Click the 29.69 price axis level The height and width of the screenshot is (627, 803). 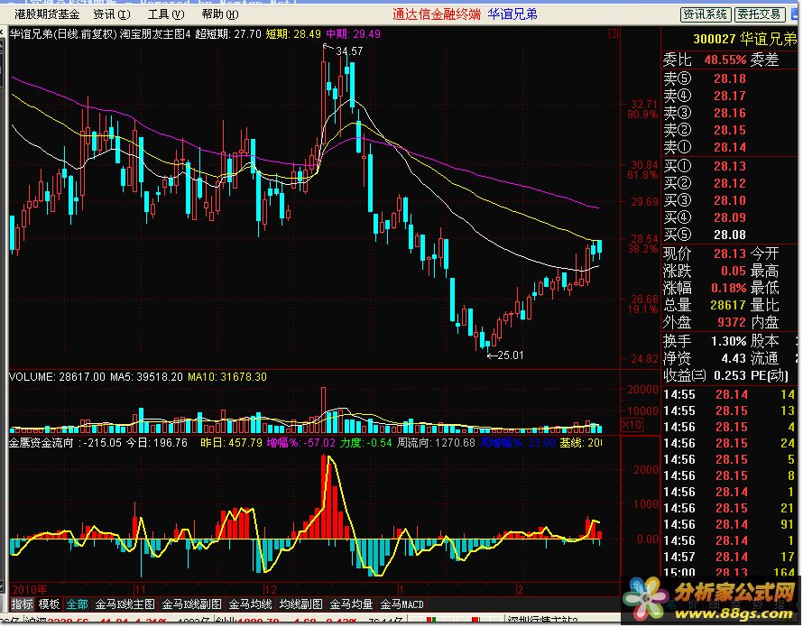(644, 202)
